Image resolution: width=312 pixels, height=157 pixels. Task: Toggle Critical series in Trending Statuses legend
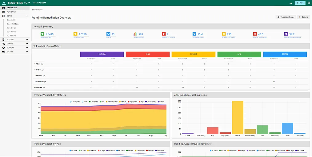(x=161, y=102)
